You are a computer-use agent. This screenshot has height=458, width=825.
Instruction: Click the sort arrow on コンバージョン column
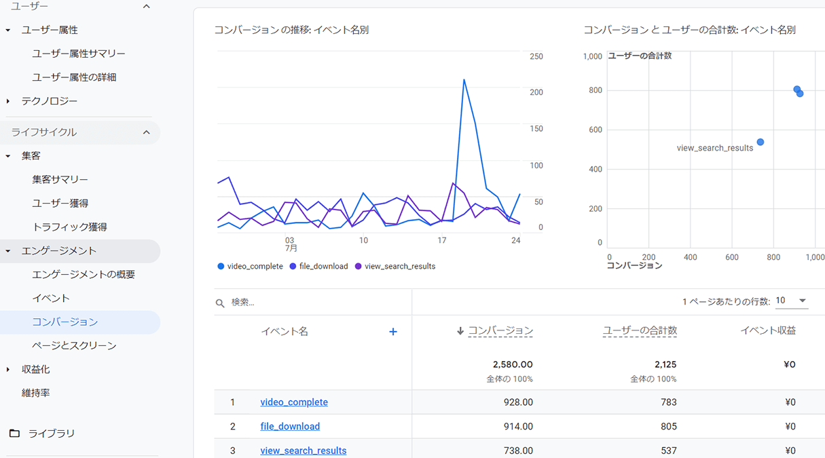tap(460, 331)
